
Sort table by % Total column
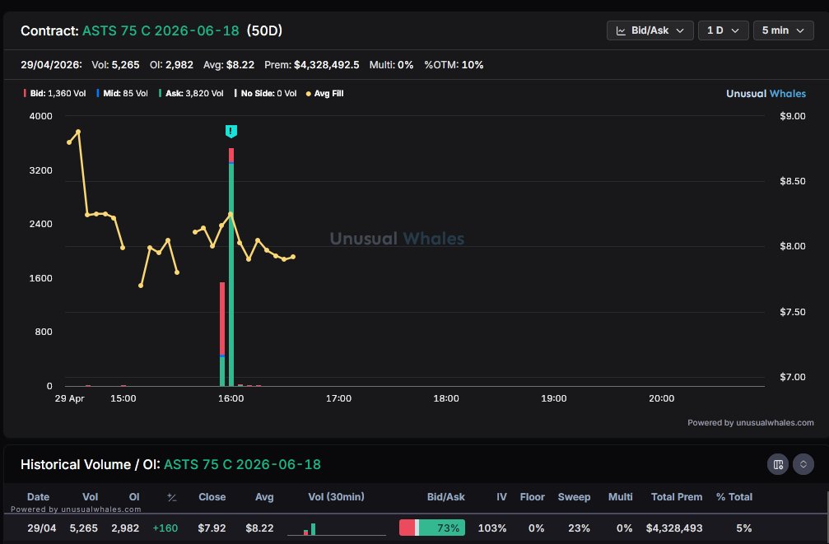click(734, 497)
